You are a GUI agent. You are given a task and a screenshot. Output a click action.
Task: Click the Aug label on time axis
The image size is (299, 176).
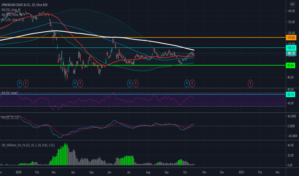pyautogui.click(x=148, y=172)
